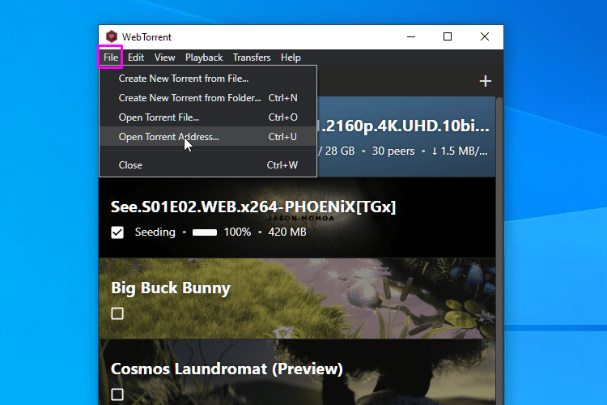Select Open Torrent Address entry
Viewport: 607px width, 405px height.
(208, 136)
